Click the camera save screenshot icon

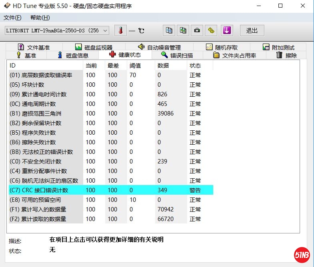pos(197,30)
